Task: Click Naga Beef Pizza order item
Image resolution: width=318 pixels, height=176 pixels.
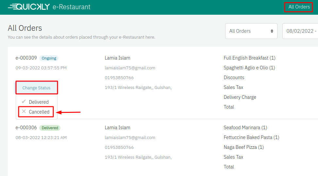Action: 243,147
